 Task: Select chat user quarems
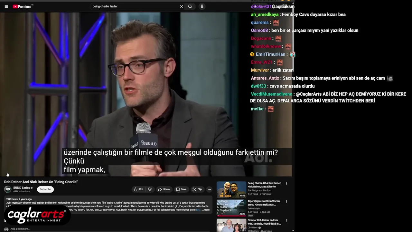(260, 23)
